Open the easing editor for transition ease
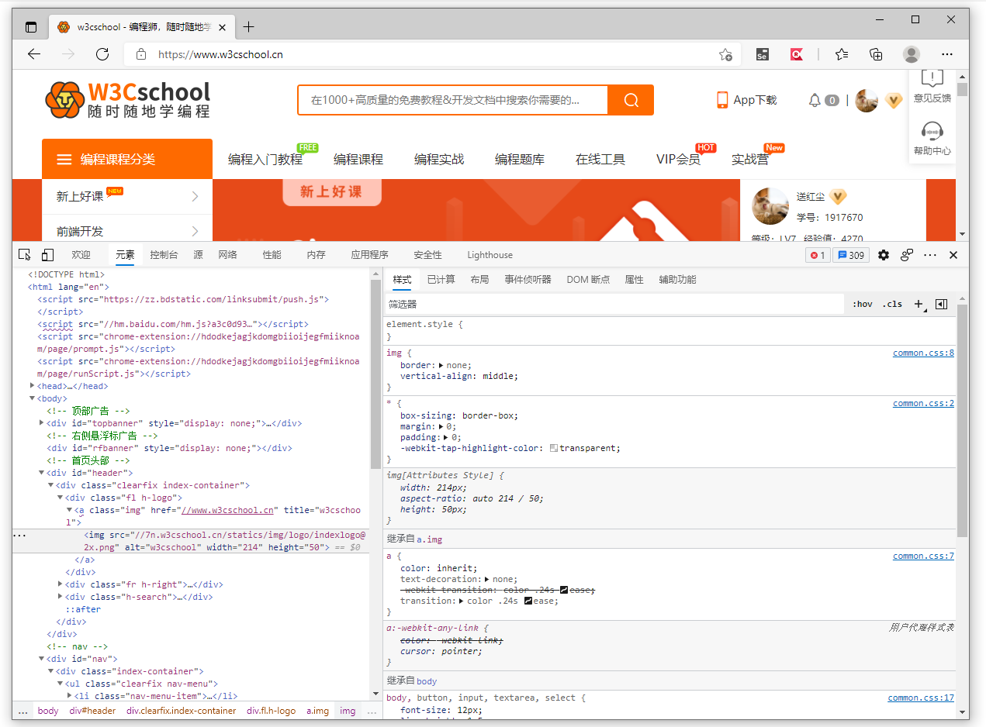986x727 pixels. pyautogui.click(x=529, y=601)
